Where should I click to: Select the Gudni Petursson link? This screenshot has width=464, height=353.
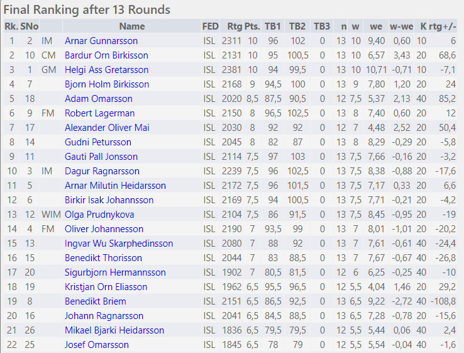[98, 142]
